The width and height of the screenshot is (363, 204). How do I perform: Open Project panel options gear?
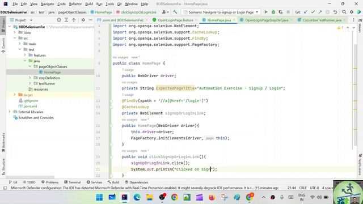pyautogui.click(x=83, y=20)
